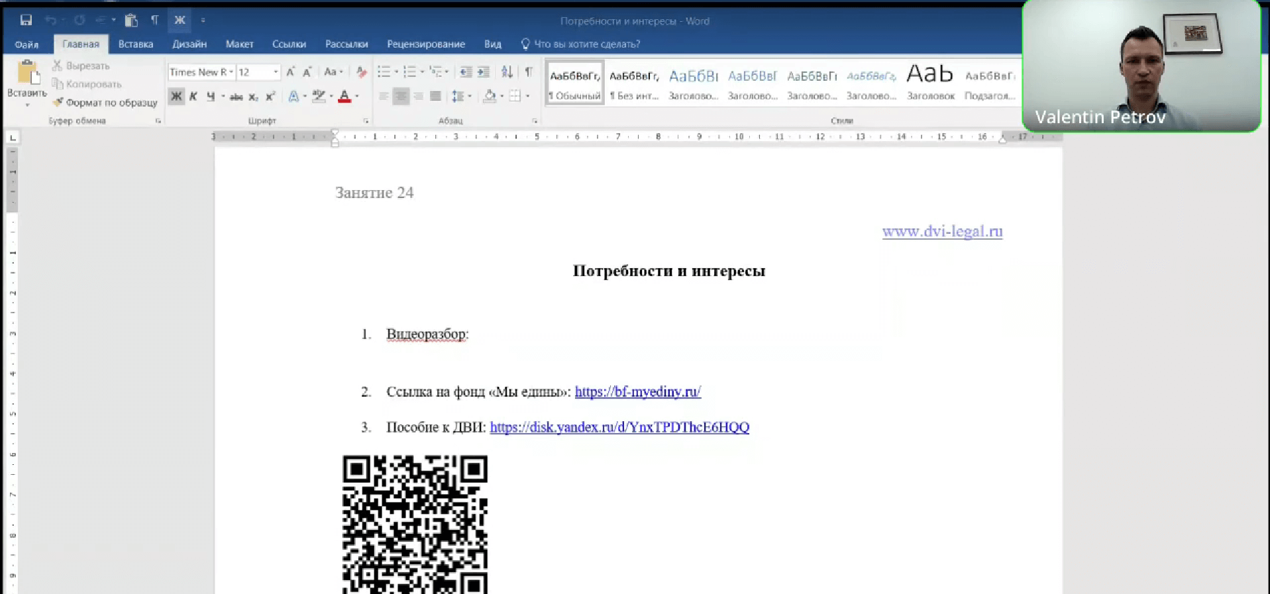Clear all formatting with the eraser icon
This screenshot has width=1270, height=594.
point(361,72)
